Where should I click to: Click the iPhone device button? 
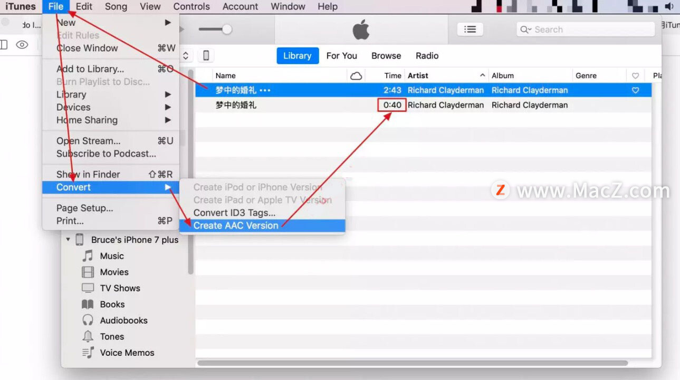206,55
